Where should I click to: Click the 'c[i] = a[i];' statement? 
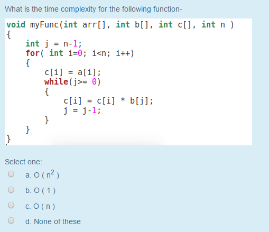[x=72, y=72]
